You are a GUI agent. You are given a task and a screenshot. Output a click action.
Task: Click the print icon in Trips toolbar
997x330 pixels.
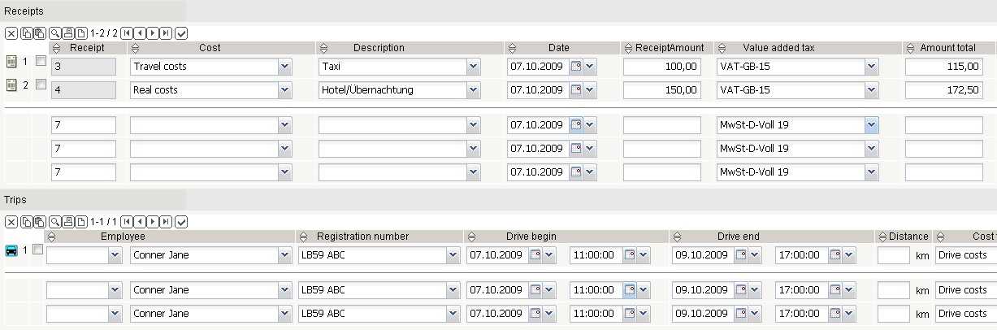68,221
